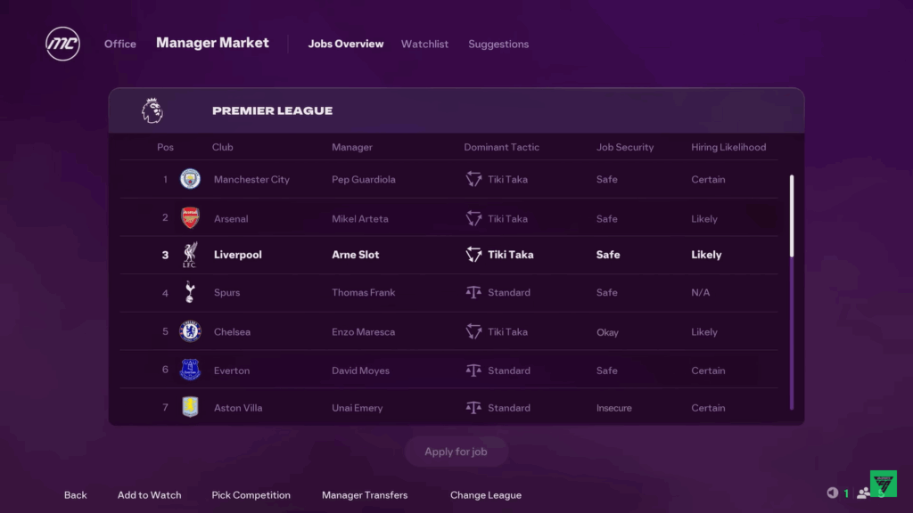
Task: Click manager name David Moyes
Action: click(x=360, y=370)
